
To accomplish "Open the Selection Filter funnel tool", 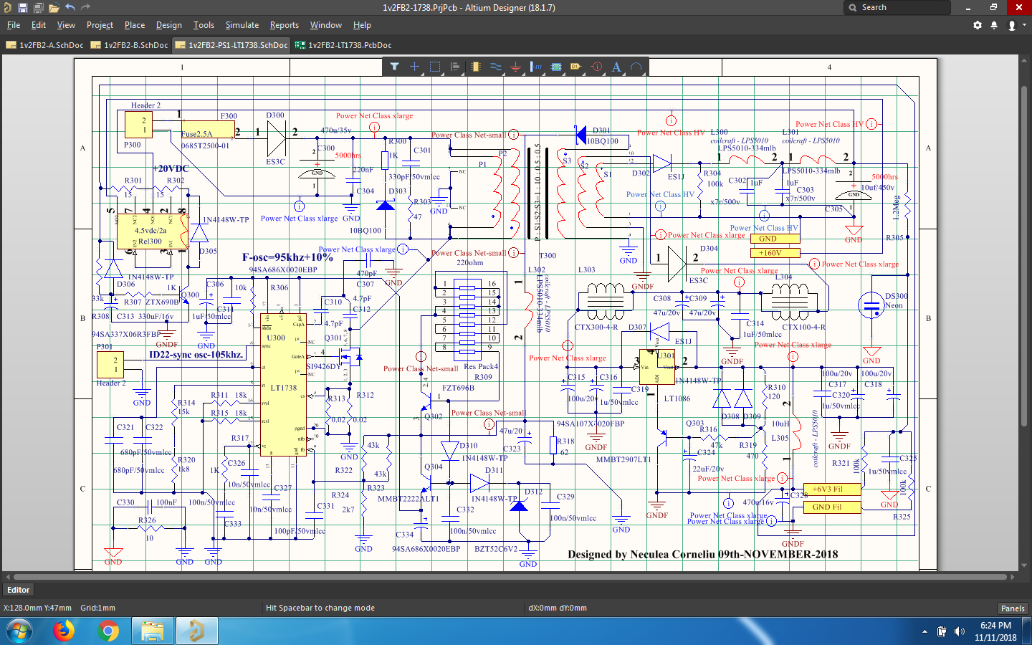I will tap(394, 67).
